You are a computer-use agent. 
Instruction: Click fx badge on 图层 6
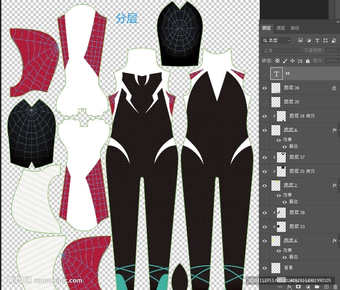[x=335, y=130]
